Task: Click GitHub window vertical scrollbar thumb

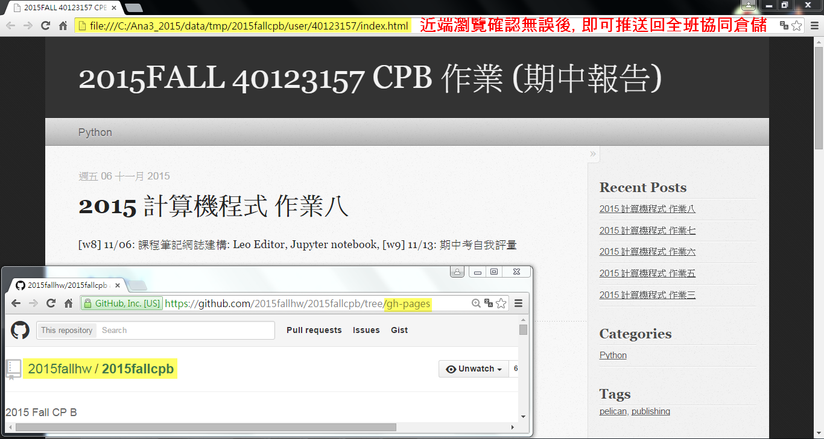Action: (523, 329)
